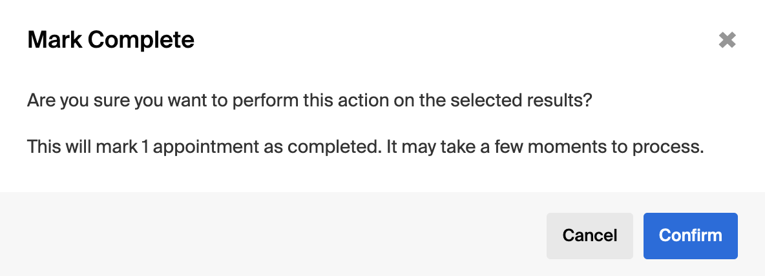Close the Mark Complete dialog with the X icon
This screenshot has width=765, height=276.
click(x=727, y=41)
